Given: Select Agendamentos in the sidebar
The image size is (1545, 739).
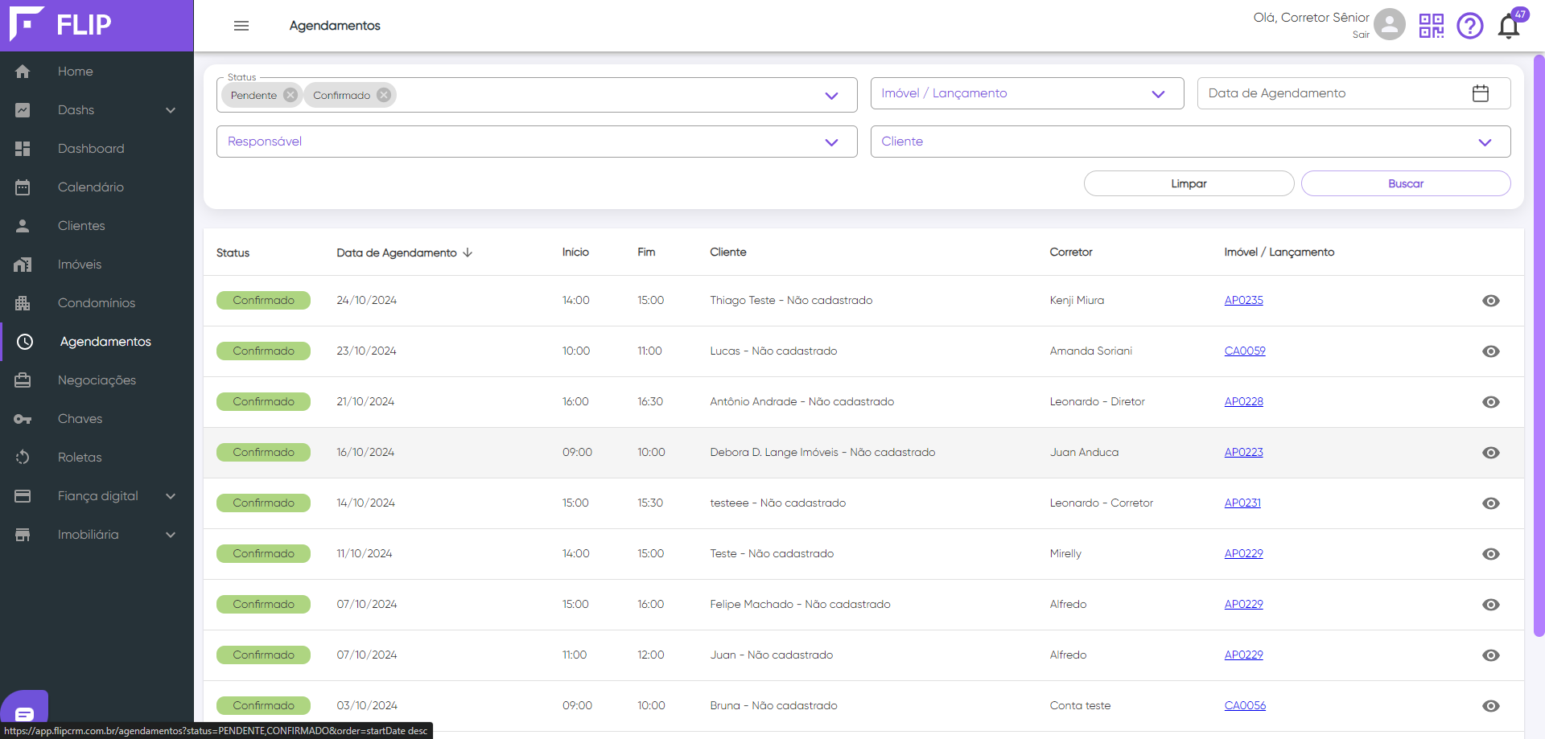Looking at the screenshot, I should coord(97,342).
